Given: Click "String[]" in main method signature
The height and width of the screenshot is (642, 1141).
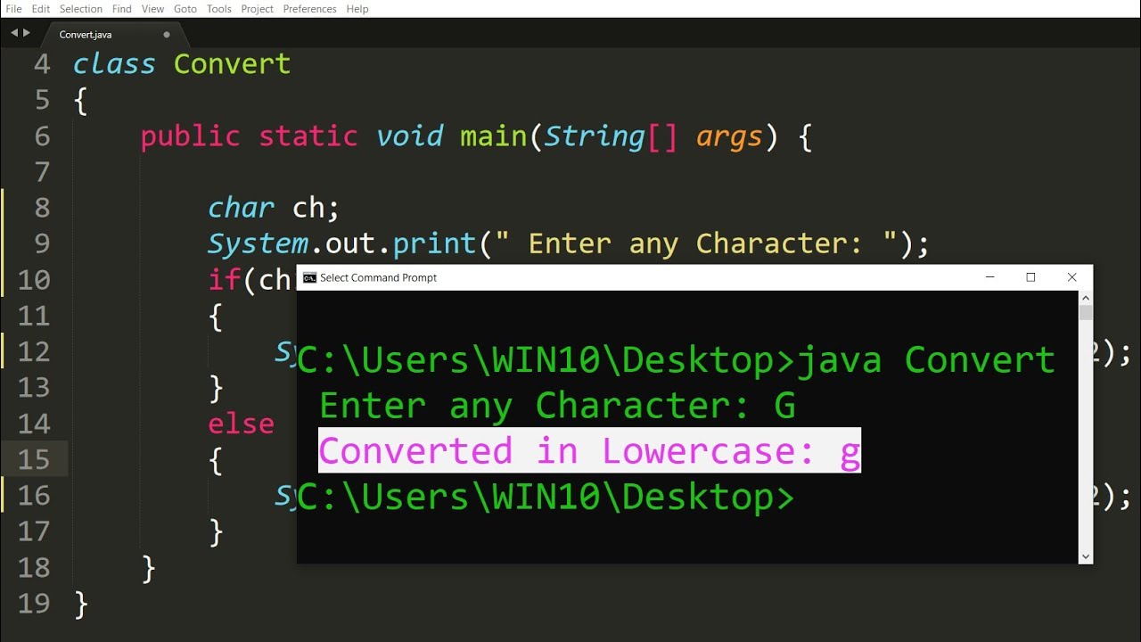Looking at the screenshot, I should pyautogui.click(x=611, y=136).
